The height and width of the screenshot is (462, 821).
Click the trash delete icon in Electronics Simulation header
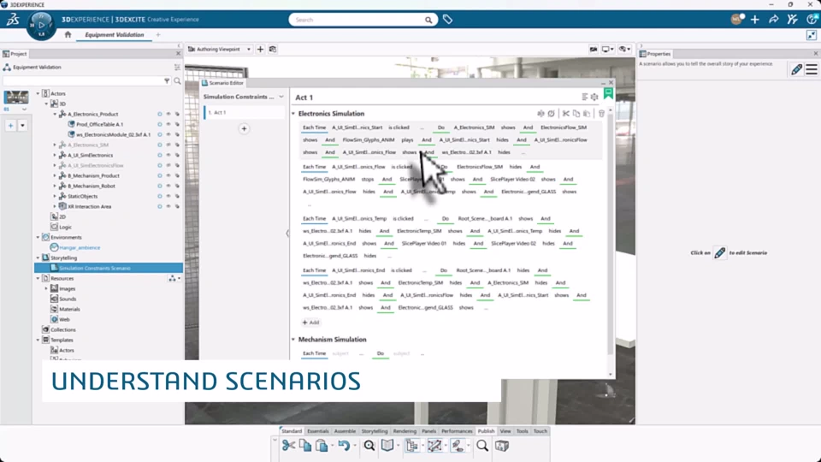pos(601,114)
